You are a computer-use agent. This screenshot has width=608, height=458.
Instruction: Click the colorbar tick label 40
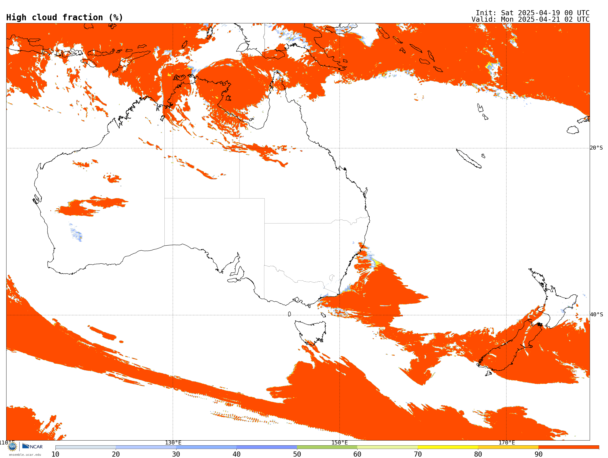pos(236,454)
